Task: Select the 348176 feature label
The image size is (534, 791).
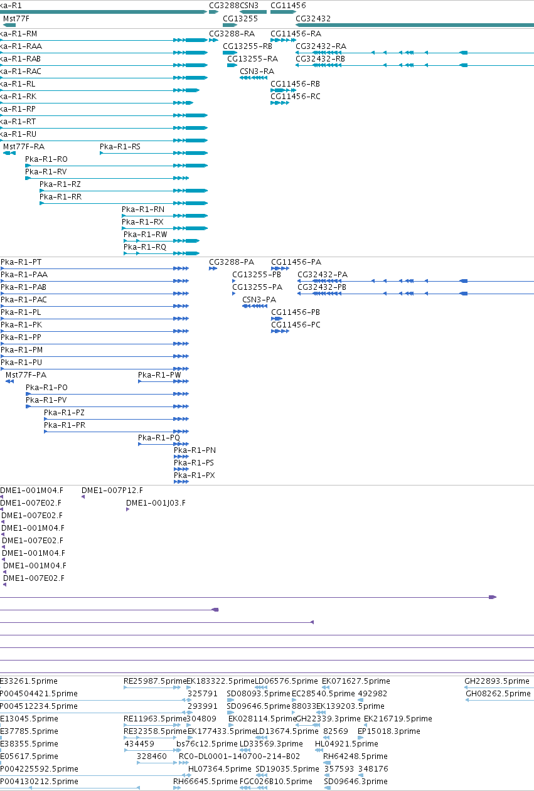Action: [x=373, y=769]
